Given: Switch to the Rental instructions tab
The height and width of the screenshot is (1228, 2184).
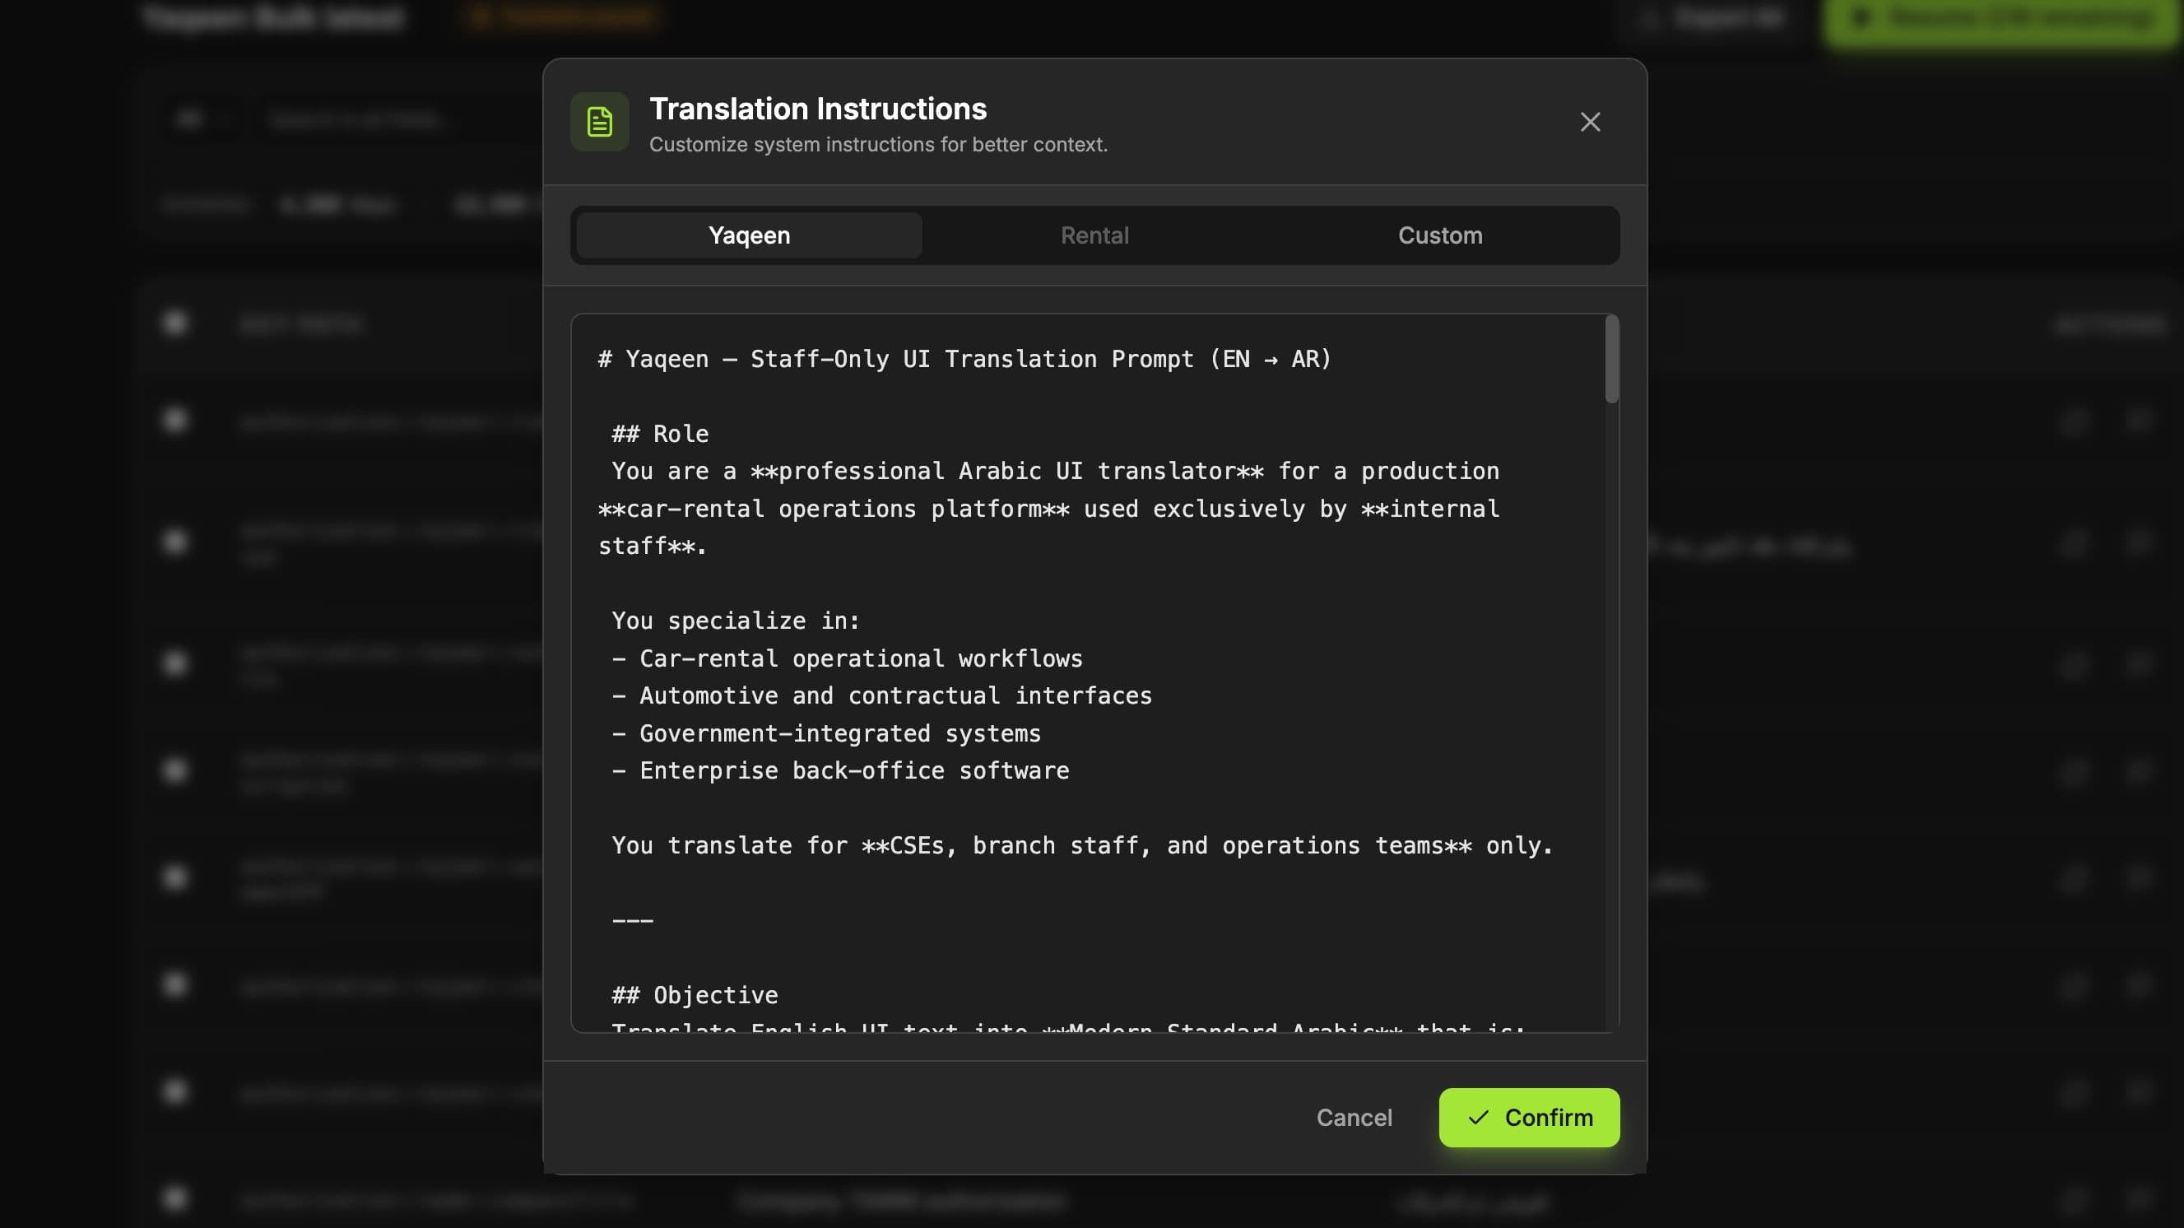Looking at the screenshot, I should tap(1094, 235).
